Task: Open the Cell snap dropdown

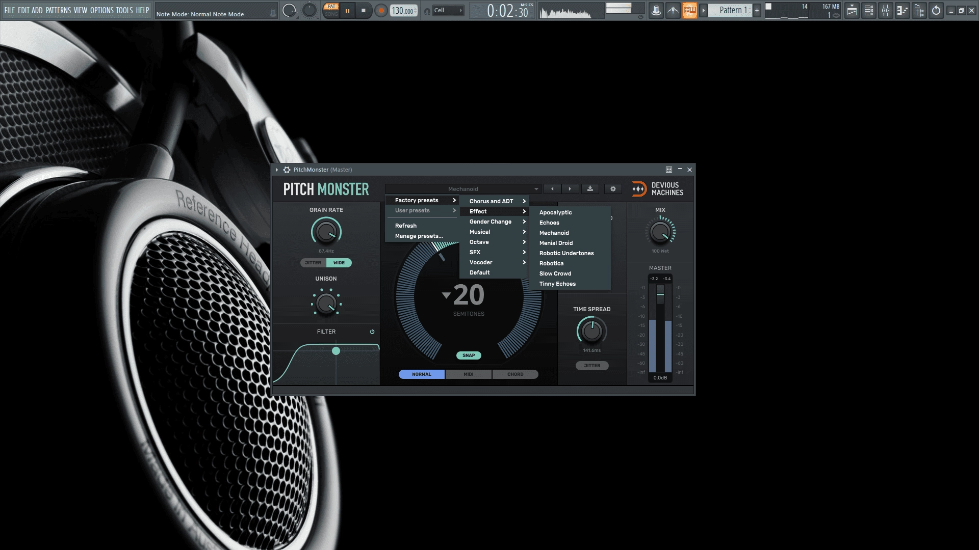Action: pos(448,11)
